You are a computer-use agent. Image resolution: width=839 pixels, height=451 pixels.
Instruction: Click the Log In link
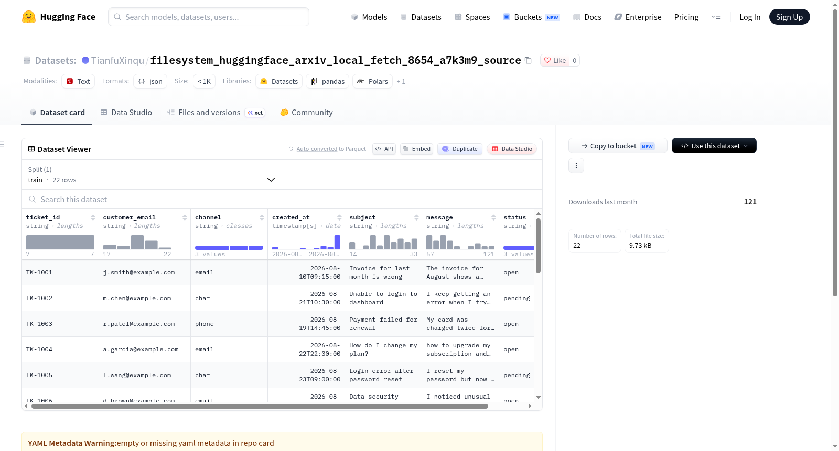(750, 17)
